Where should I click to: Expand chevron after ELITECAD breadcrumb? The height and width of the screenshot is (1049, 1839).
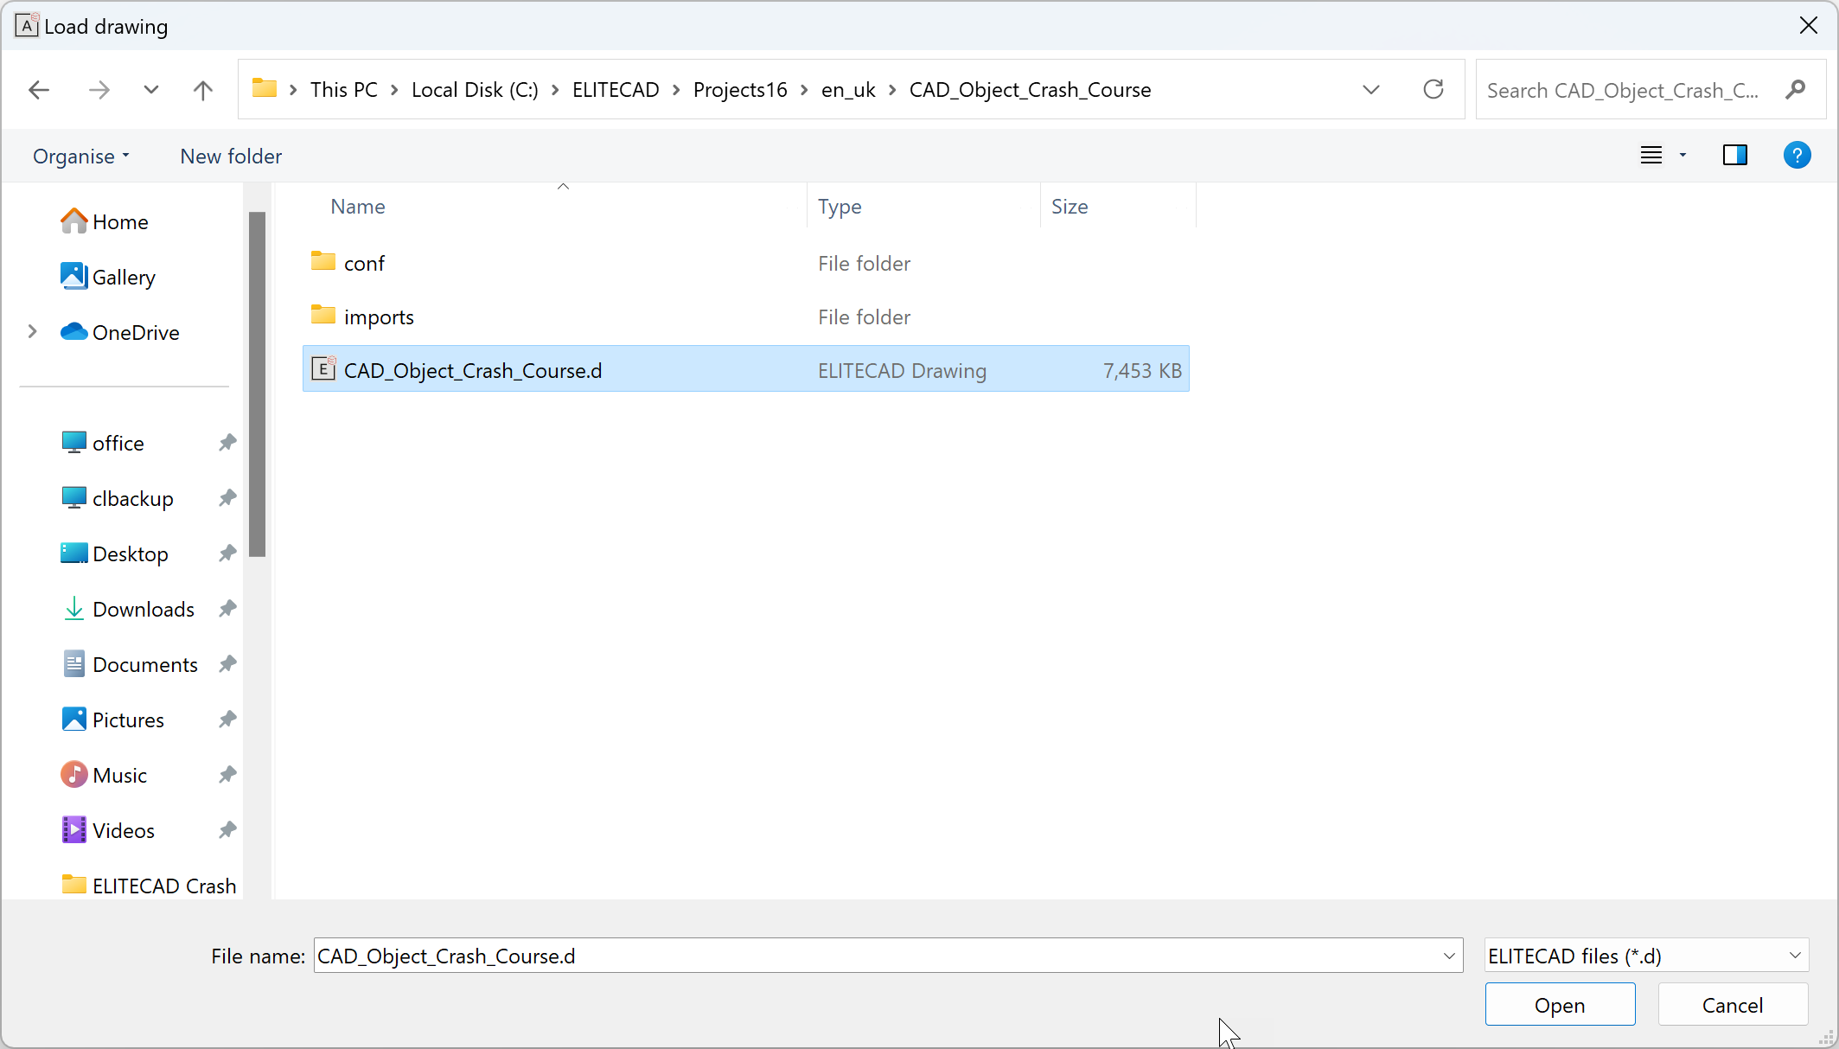tap(677, 90)
